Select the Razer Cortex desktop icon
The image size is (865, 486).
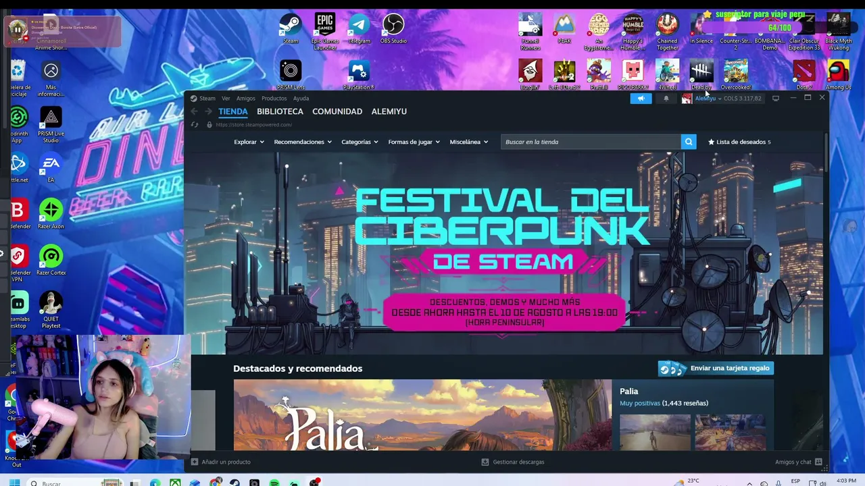tap(51, 261)
